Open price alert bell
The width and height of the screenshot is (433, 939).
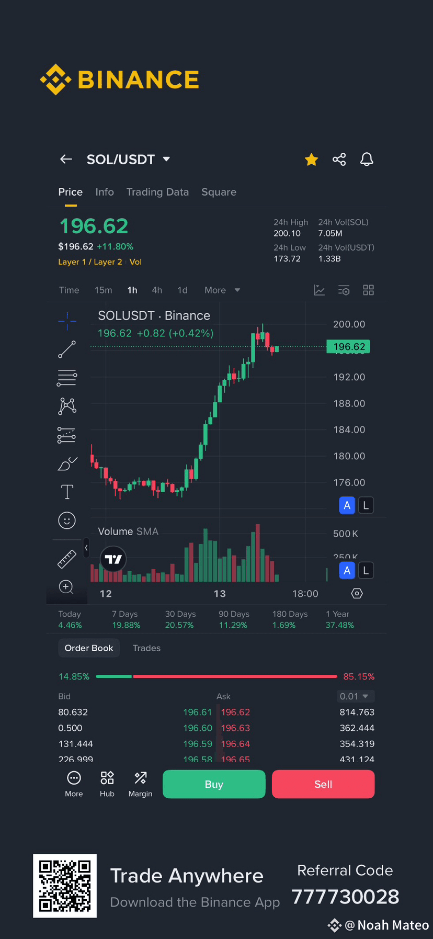pyautogui.click(x=367, y=160)
